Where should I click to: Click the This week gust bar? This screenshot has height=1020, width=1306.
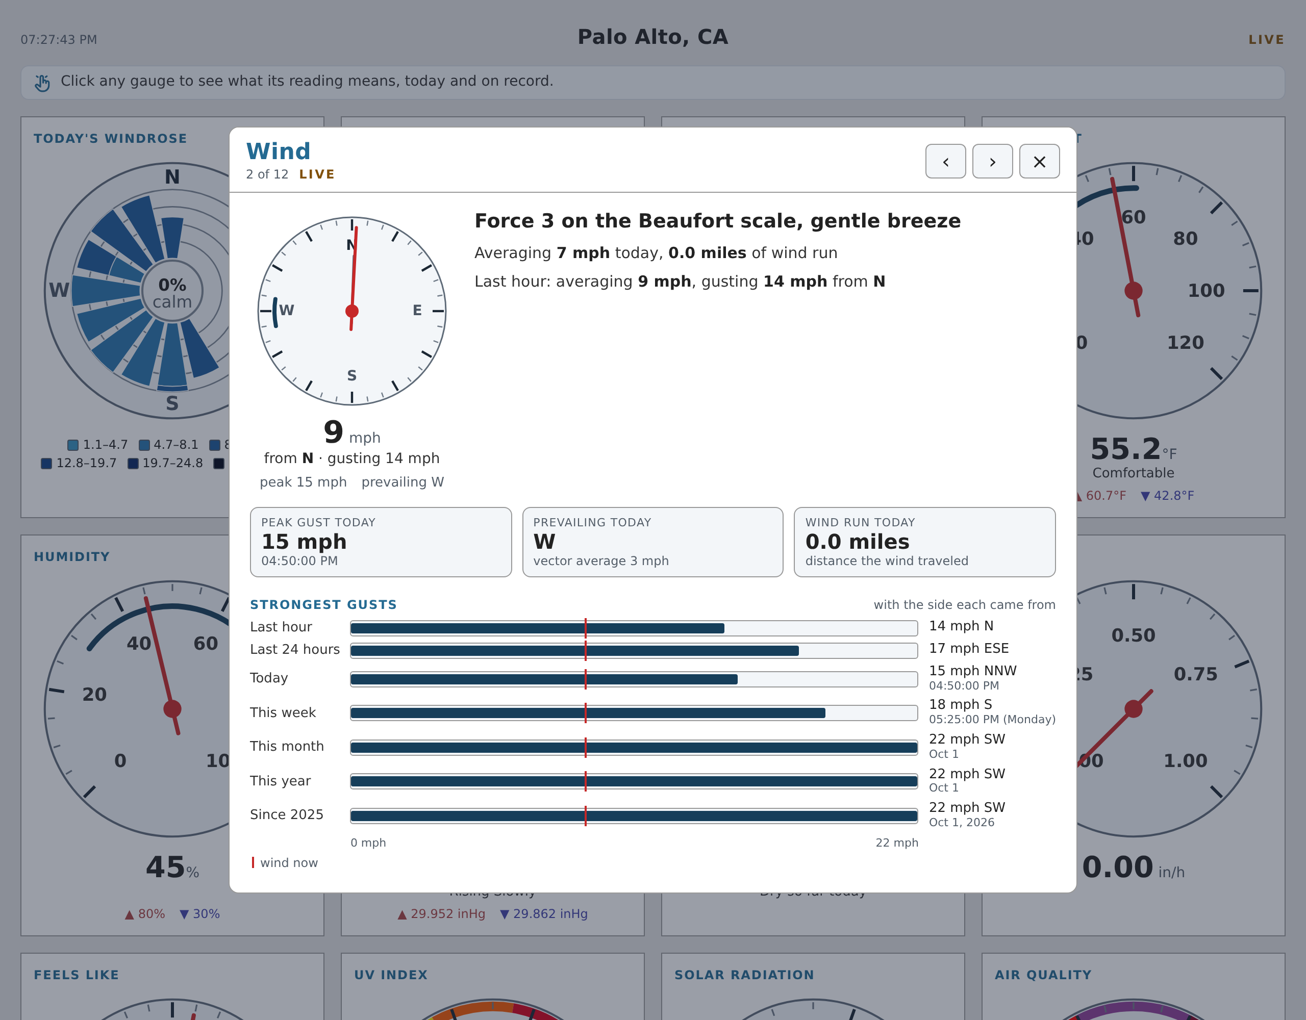click(634, 712)
